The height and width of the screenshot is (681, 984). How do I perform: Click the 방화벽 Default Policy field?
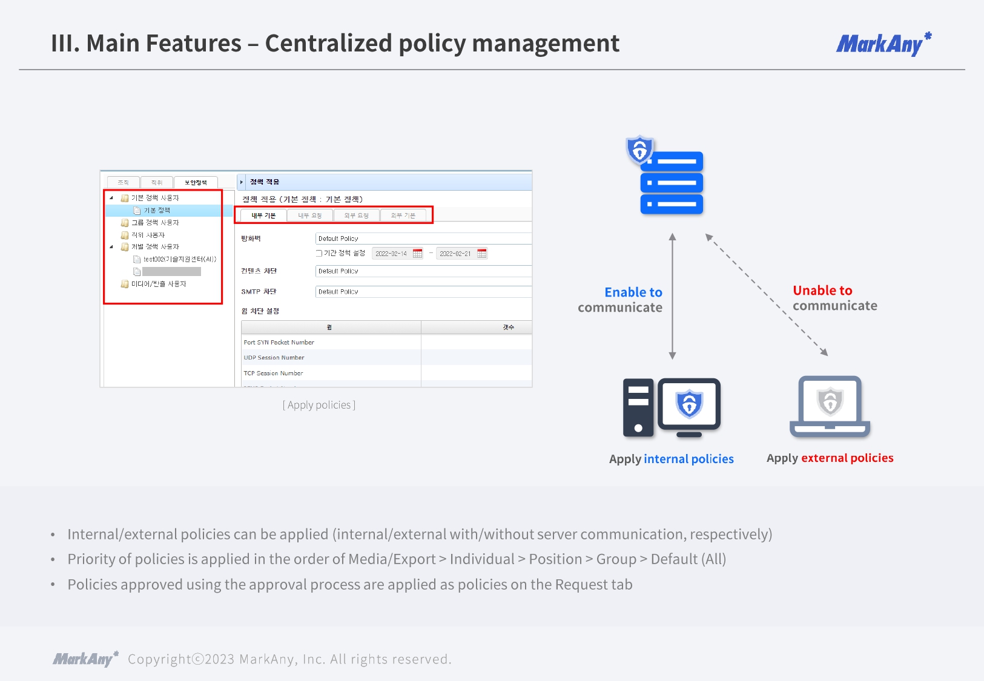tap(423, 239)
